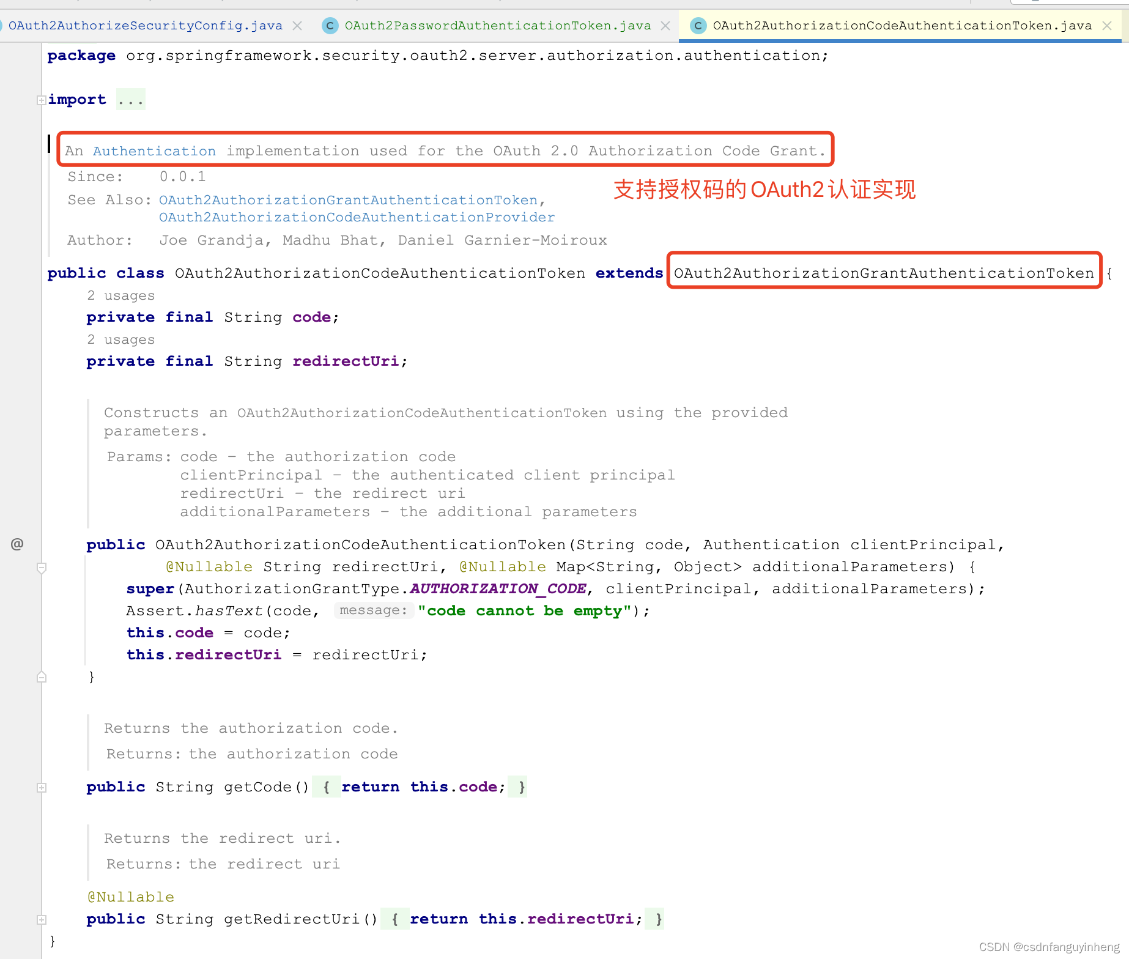This screenshot has width=1129, height=959.
Task: Expand the collapsed import block
Action: pos(42,100)
